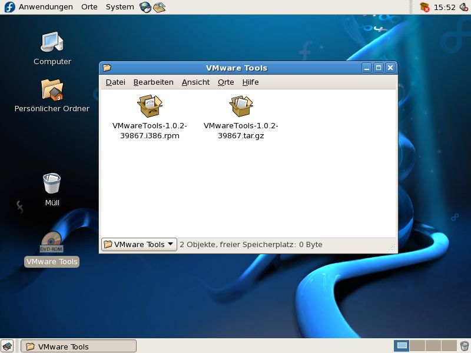This screenshot has height=353, width=471.
Task: Open the Bearbeiten menu
Action: click(x=153, y=82)
